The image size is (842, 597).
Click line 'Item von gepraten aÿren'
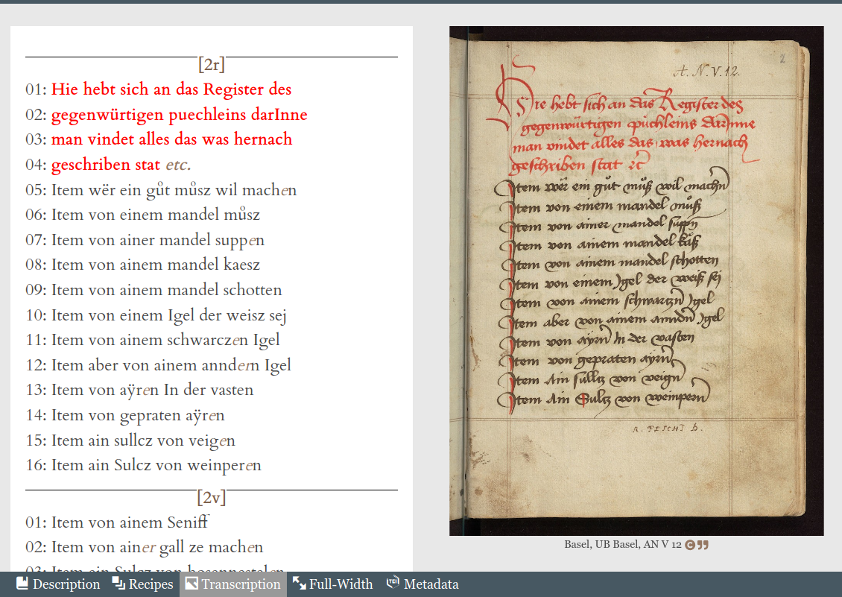pyautogui.click(x=138, y=415)
